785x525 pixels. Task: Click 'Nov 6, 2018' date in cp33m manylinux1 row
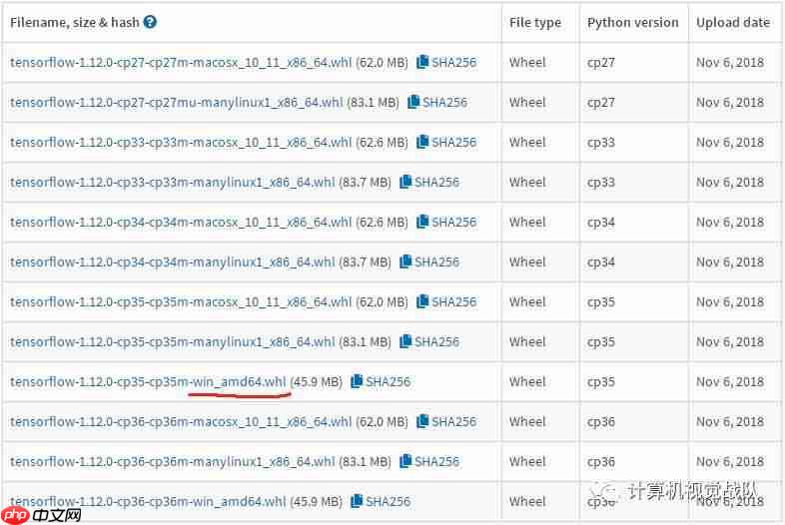coord(730,183)
